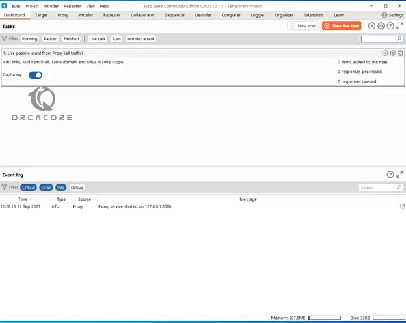Image resolution: width=406 pixels, height=323 pixels.
Task: Switch to the Organizer tab
Action: click(284, 15)
